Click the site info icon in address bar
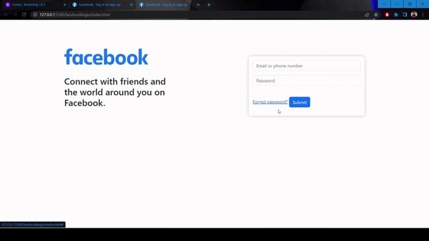 click(35, 15)
